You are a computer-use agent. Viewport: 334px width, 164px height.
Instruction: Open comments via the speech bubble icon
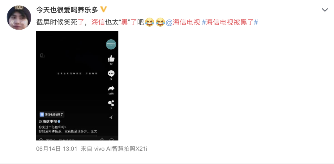click(111, 74)
